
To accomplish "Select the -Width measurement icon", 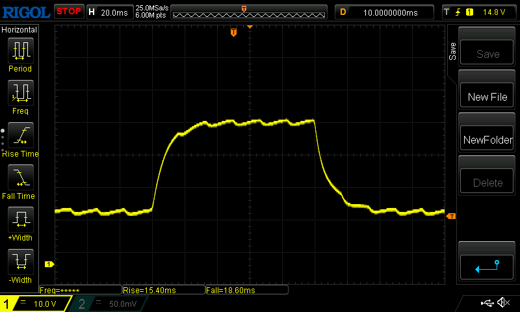I will 21,261.
